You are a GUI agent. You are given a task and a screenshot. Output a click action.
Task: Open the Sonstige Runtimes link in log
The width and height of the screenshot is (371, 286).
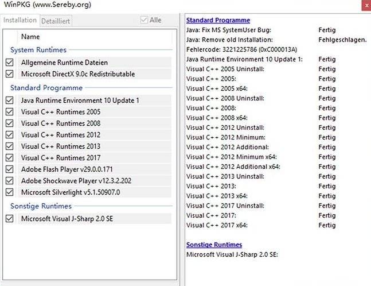tap(214, 245)
